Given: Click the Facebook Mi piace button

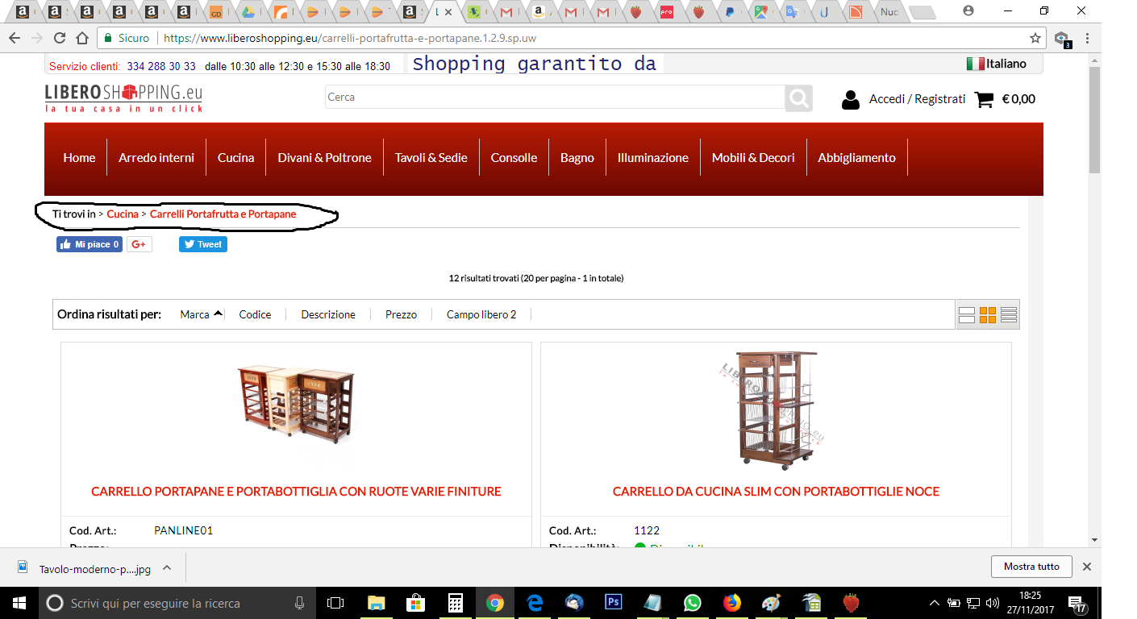Looking at the screenshot, I should [90, 244].
